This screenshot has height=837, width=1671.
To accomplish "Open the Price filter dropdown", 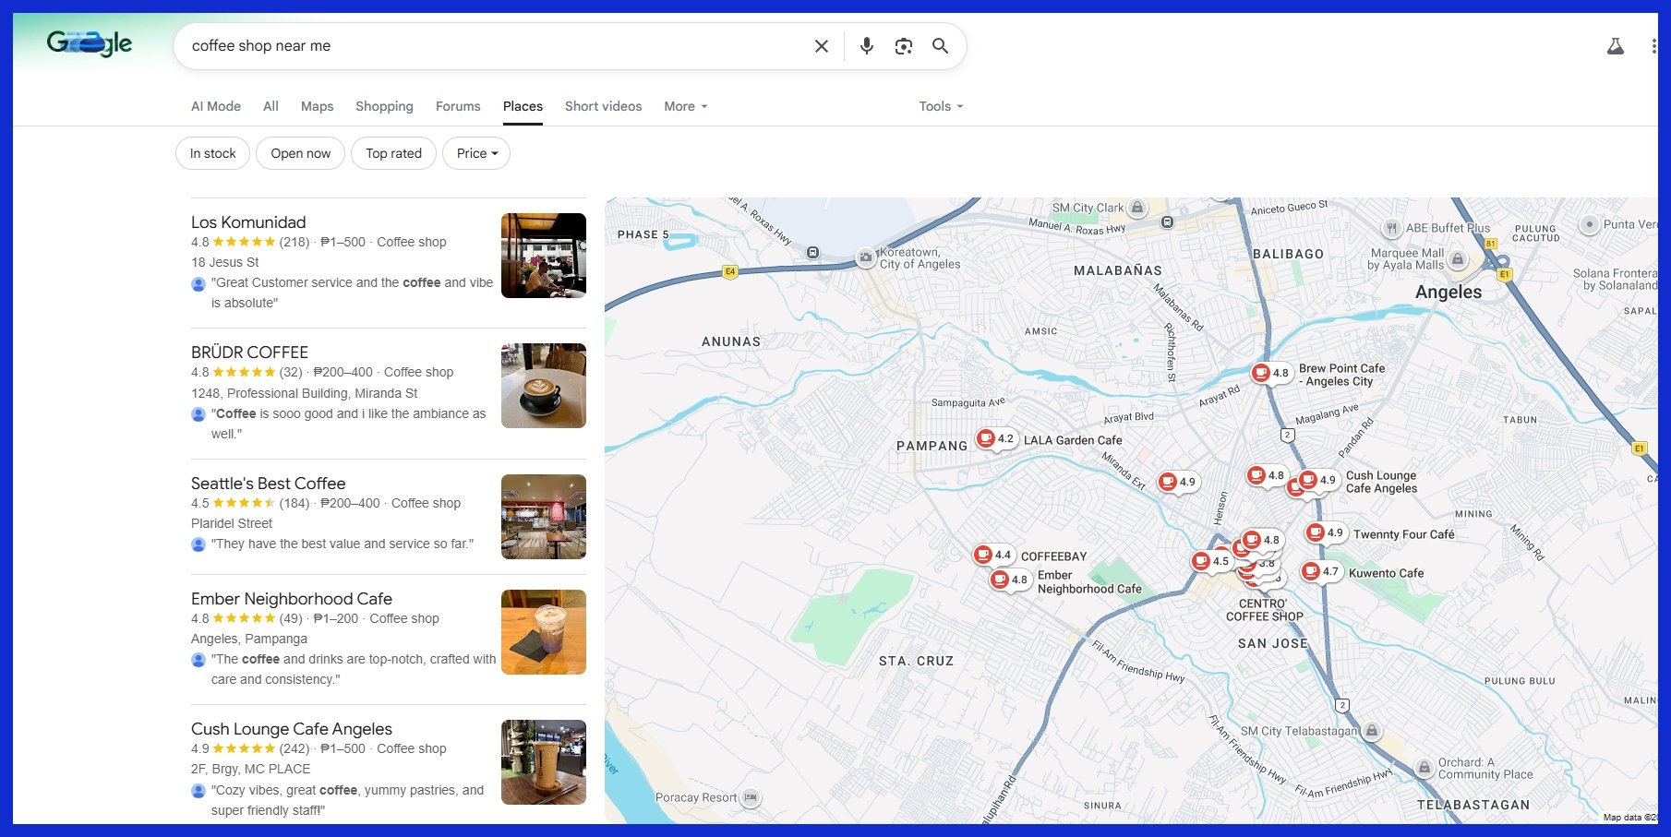I will point(475,153).
